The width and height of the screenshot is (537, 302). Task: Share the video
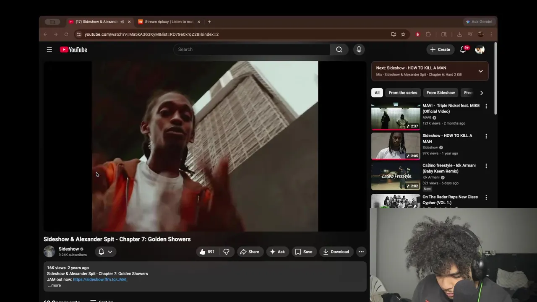(250, 252)
